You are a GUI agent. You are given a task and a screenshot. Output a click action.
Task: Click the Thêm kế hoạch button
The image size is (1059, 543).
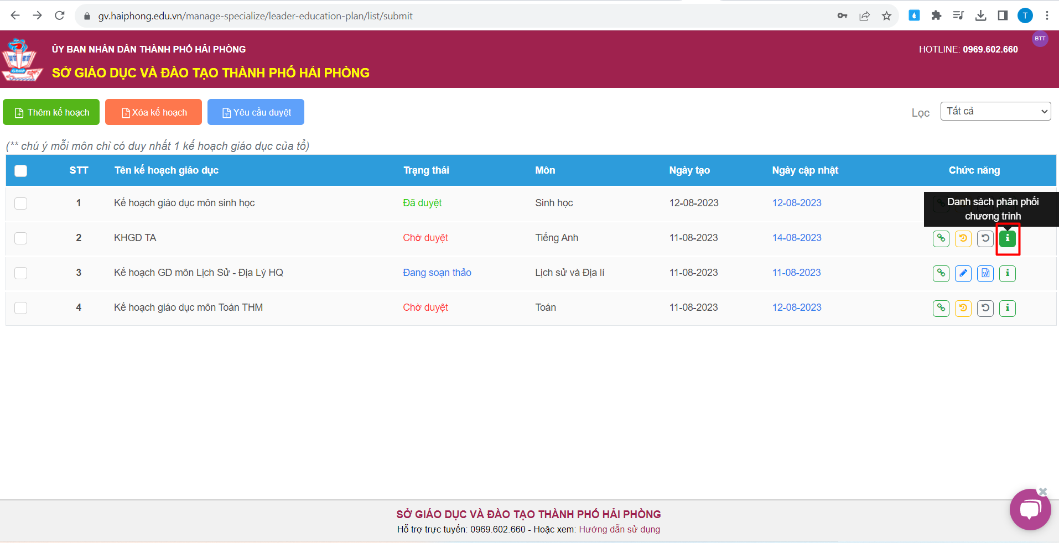click(x=51, y=112)
